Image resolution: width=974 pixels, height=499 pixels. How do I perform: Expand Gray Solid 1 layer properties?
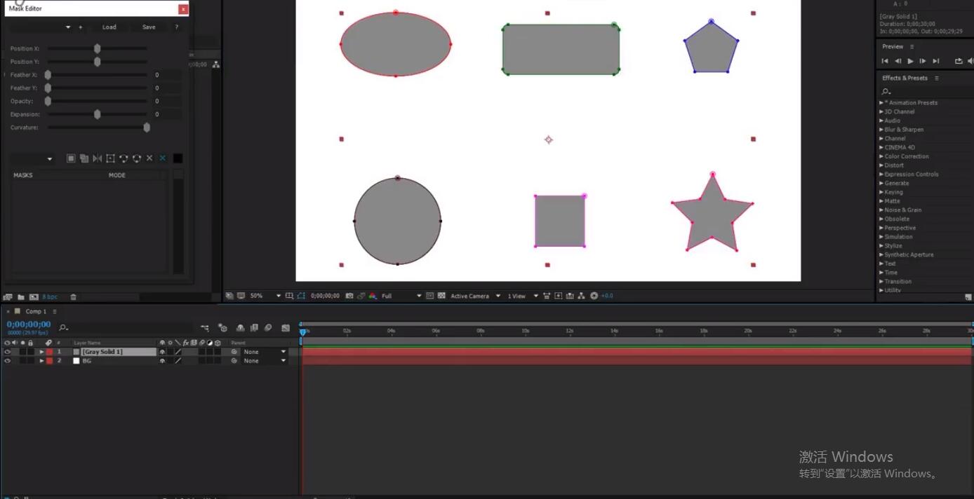coord(41,352)
